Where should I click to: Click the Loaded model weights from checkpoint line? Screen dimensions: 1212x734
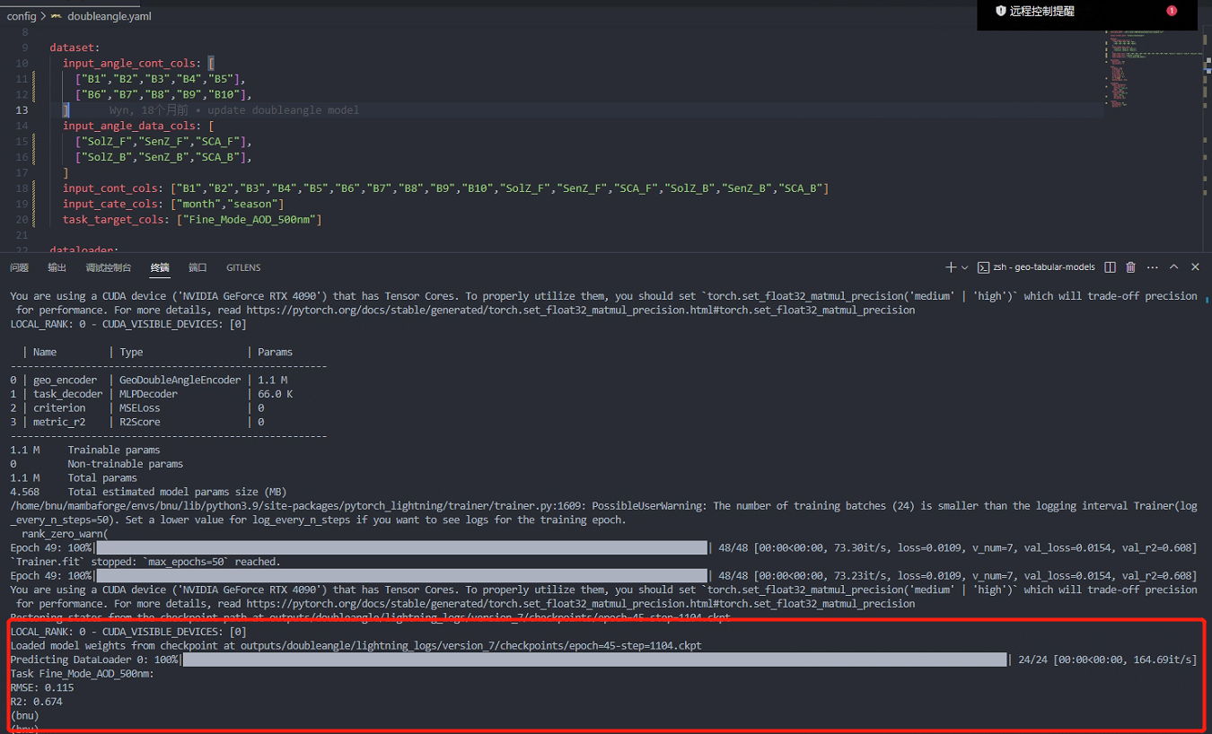click(356, 645)
